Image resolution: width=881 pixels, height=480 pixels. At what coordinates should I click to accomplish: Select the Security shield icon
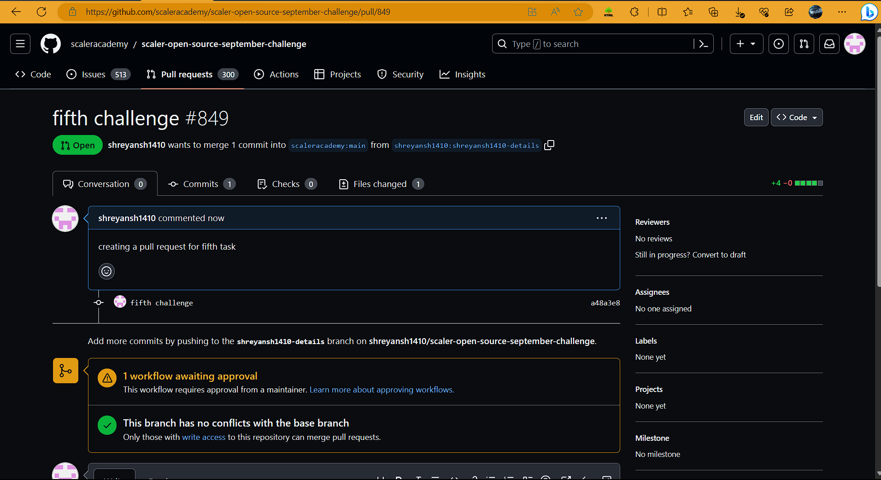[x=382, y=74]
